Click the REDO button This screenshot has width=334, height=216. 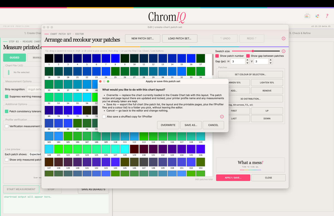(252, 38)
